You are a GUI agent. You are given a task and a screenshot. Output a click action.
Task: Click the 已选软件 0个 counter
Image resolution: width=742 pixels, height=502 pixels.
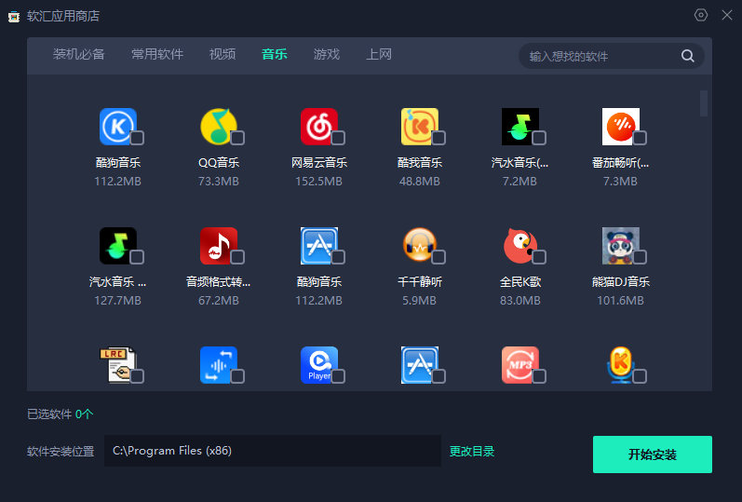click(61, 414)
